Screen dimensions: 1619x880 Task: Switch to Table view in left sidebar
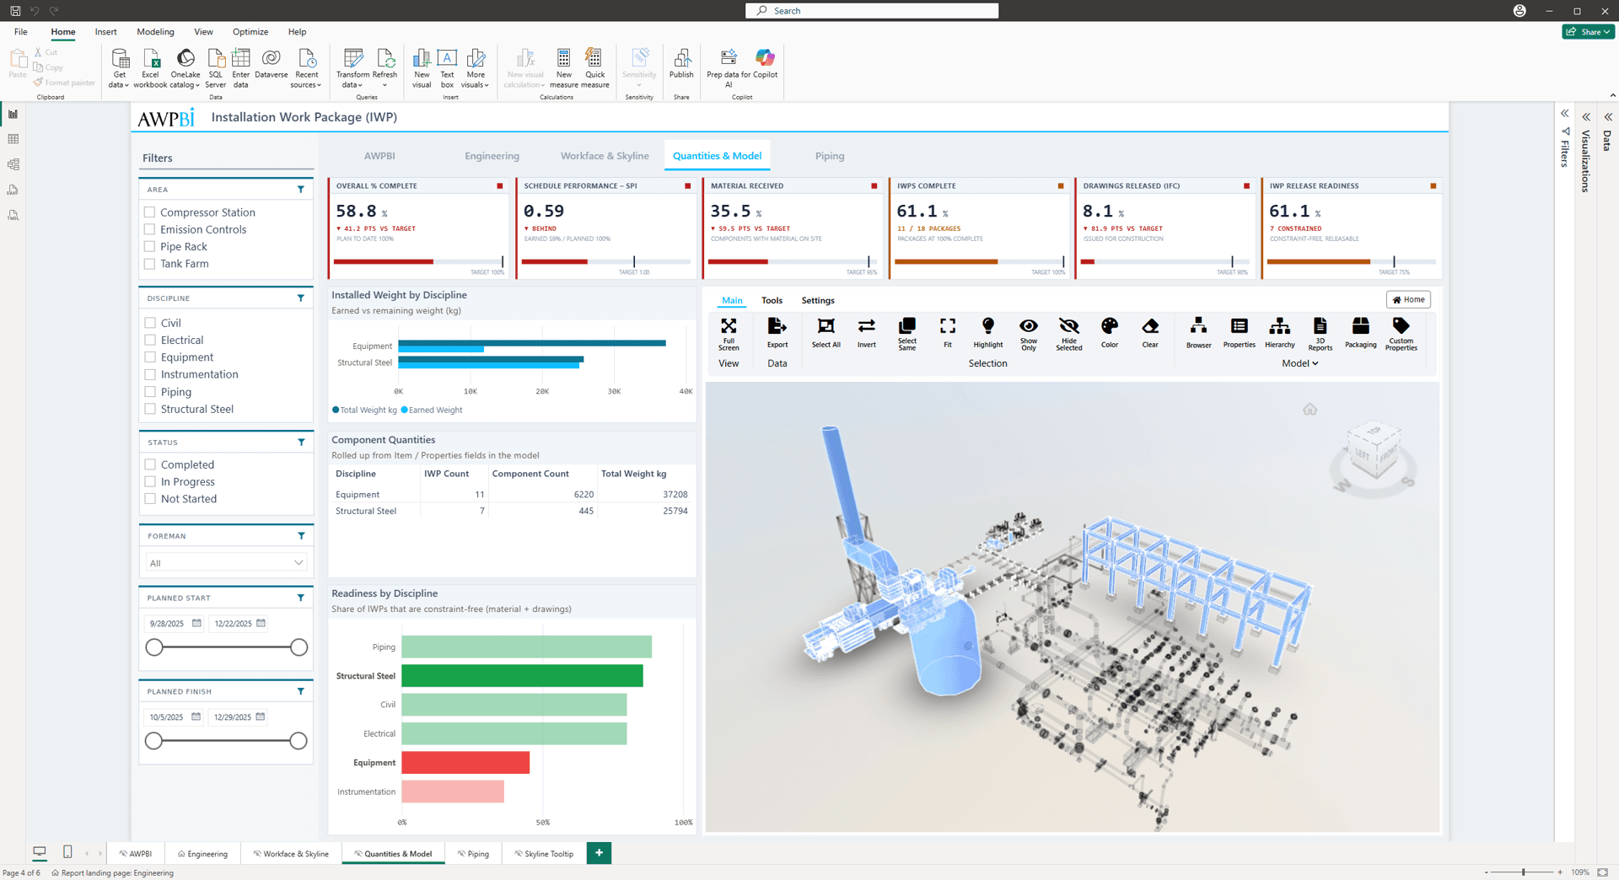point(13,139)
